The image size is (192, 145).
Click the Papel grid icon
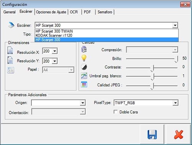pyautogui.click(x=11, y=70)
